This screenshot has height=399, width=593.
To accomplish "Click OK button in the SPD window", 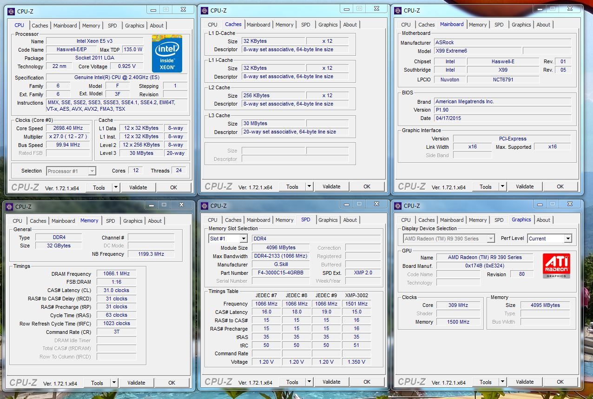I will point(367,382).
